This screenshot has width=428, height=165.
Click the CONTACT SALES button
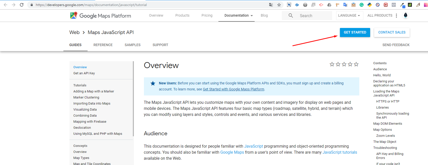click(392, 32)
